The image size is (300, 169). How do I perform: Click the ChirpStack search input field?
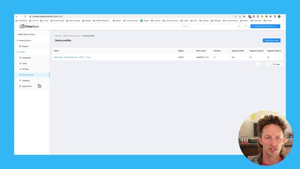(210, 26)
